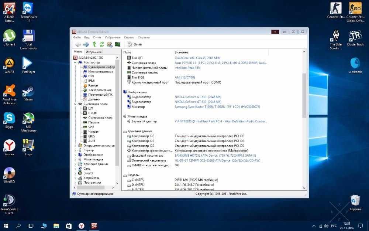Viewport: 369px width, 231px height.
Task: Open the Сервис menu
Action: pyautogui.click(x=129, y=37)
